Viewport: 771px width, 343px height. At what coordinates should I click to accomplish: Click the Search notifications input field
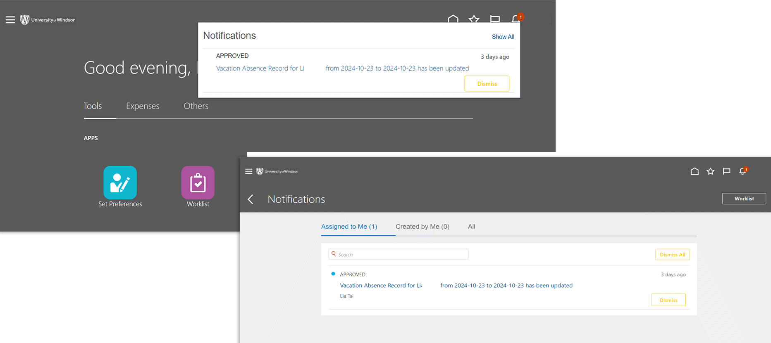401,254
